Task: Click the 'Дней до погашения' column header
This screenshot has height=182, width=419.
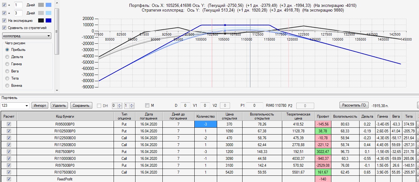Action: 178,116
